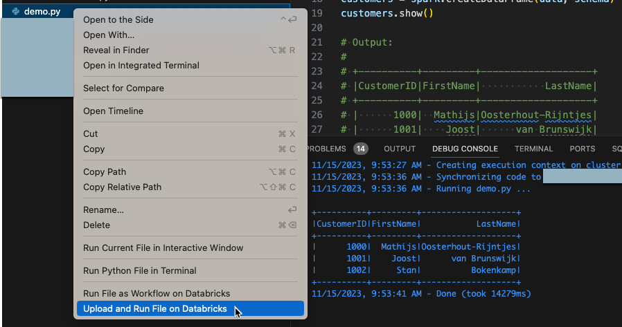
Task: Choose Copy Relative Path
Action: tap(122, 187)
